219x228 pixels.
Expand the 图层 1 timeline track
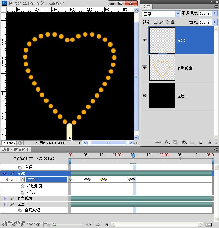(x=5, y=204)
